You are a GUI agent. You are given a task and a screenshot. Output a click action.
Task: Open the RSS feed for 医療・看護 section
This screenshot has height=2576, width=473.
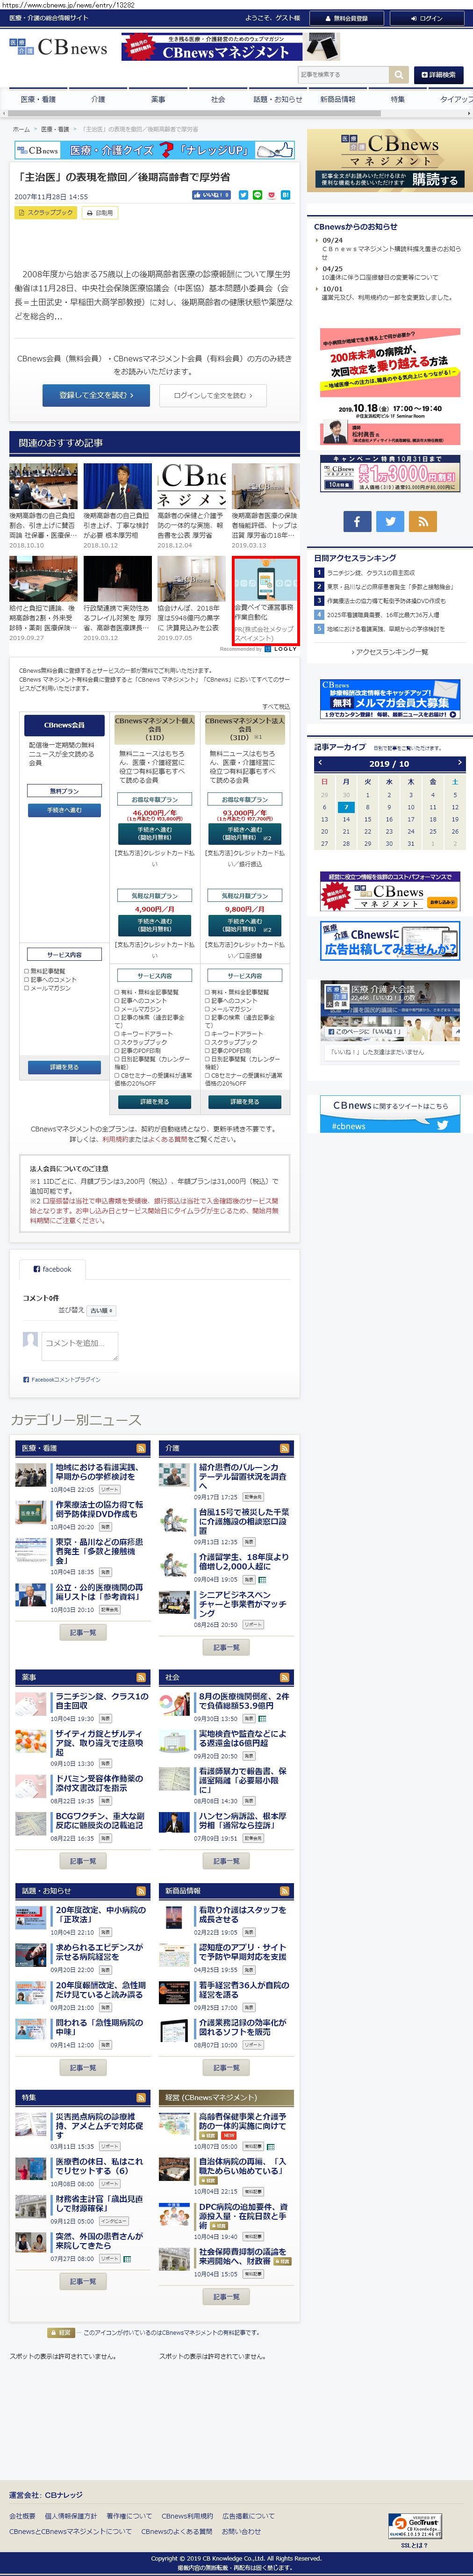(x=141, y=1448)
